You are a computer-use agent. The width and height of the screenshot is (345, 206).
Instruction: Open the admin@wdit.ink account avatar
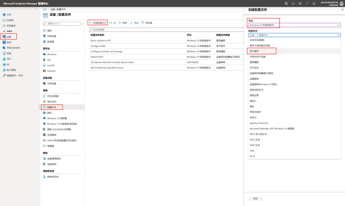point(342,3)
